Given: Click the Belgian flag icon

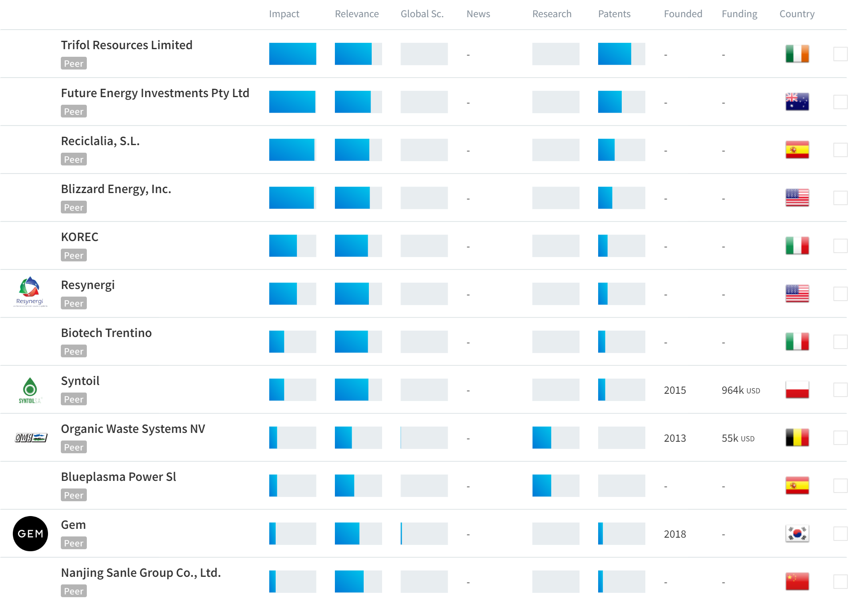Looking at the screenshot, I should (x=797, y=438).
